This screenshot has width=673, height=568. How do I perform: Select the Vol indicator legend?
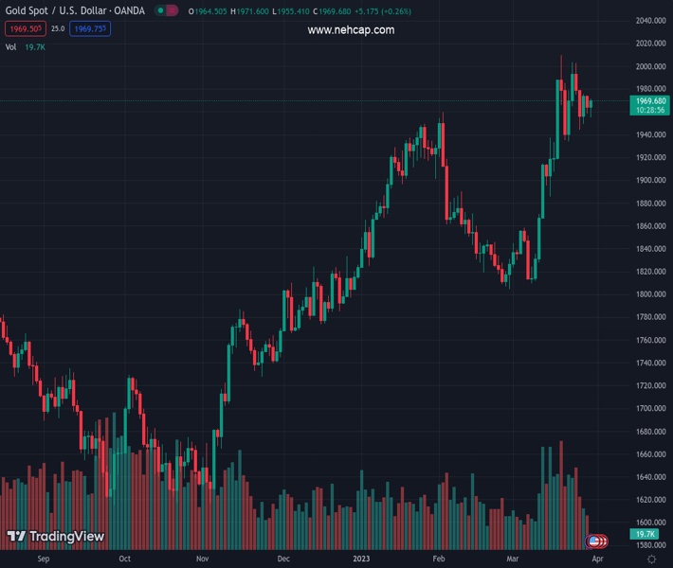[11, 46]
